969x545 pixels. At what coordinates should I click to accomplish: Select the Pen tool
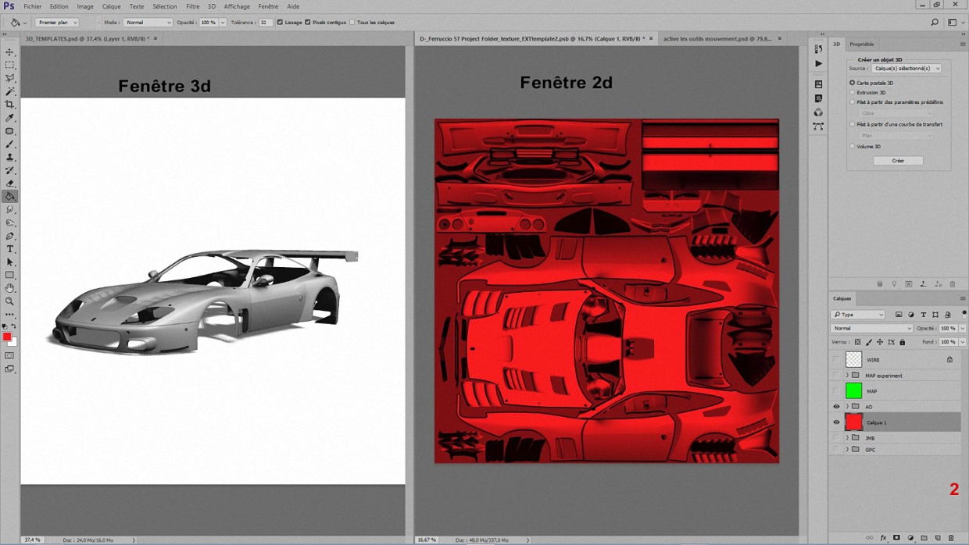pos(10,236)
